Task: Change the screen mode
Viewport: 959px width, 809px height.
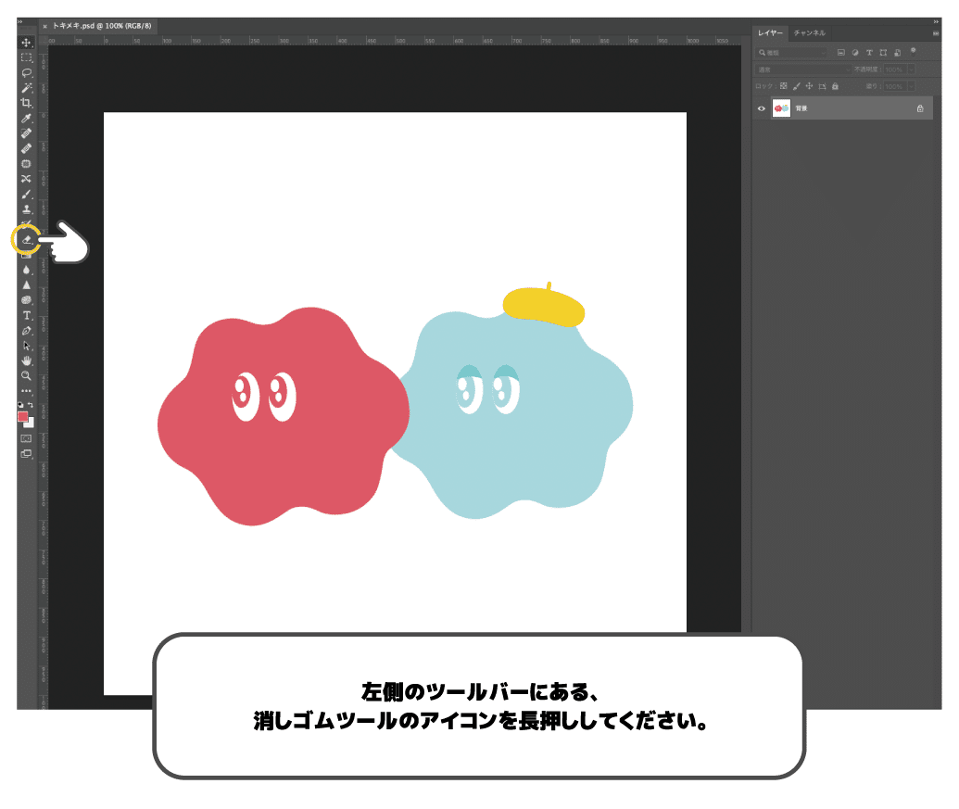Action: pyautogui.click(x=26, y=454)
